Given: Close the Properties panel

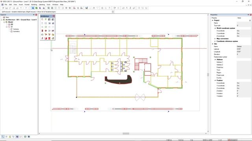Looking at the screenshot, I should coord(250,15).
